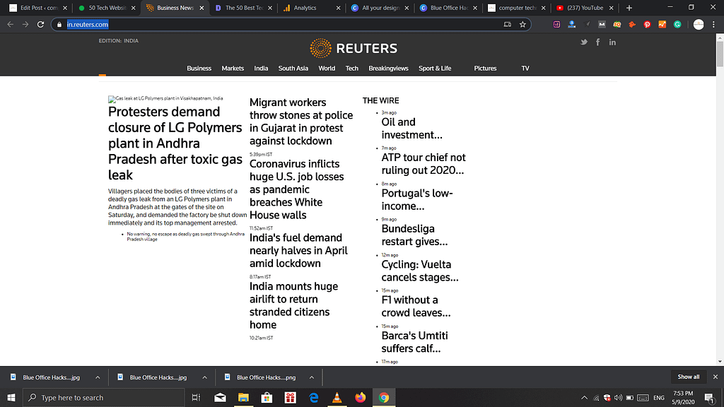Open Microsoft Store from the taskbar
Screen dimensions: 724x407
[x=267, y=397]
